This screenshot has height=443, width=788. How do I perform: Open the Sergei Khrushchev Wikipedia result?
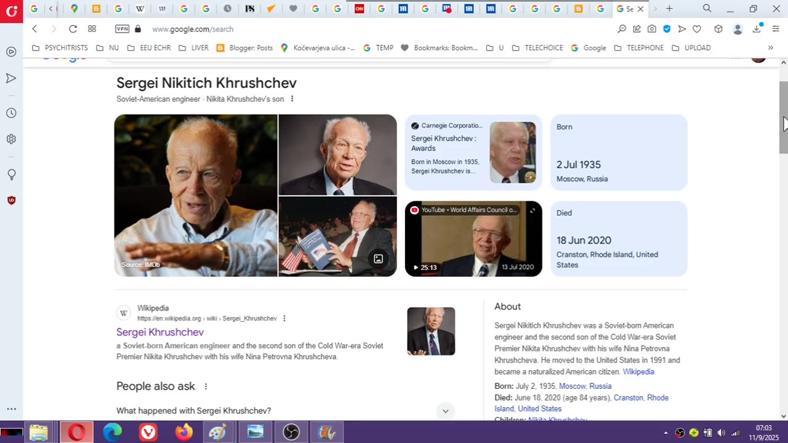(160, 332)
